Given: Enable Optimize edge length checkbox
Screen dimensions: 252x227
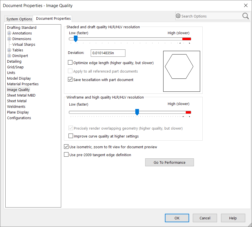Looking at the screenshot, I should point(70,63).
